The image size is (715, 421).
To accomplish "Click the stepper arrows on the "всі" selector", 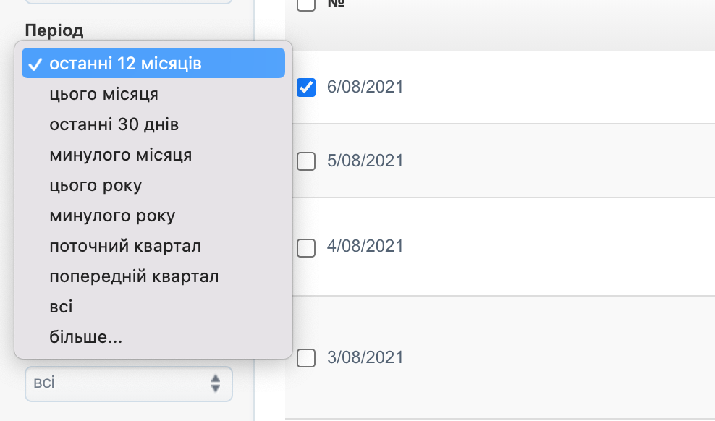I will (x=215, y=384).
